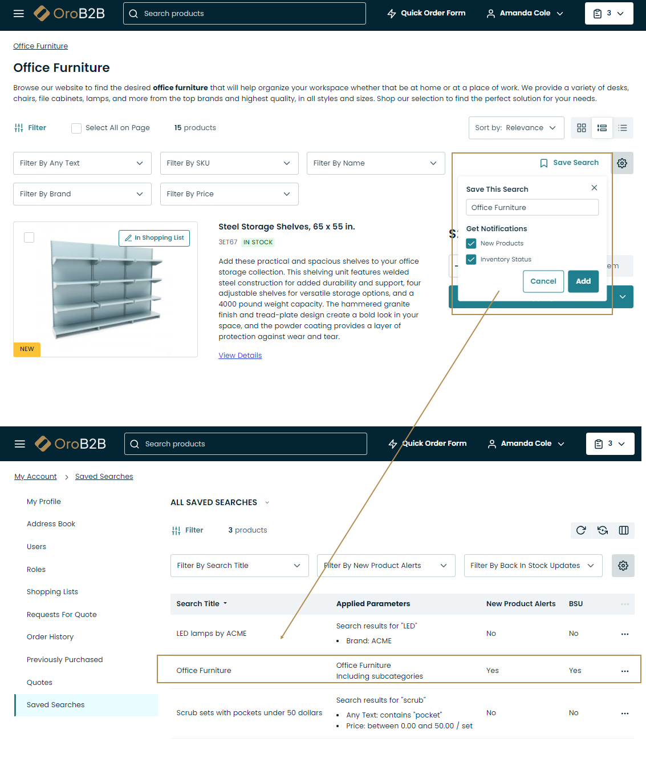646x766 pixels.
Task: Open Order History in account menu
Action: point(50,637)
